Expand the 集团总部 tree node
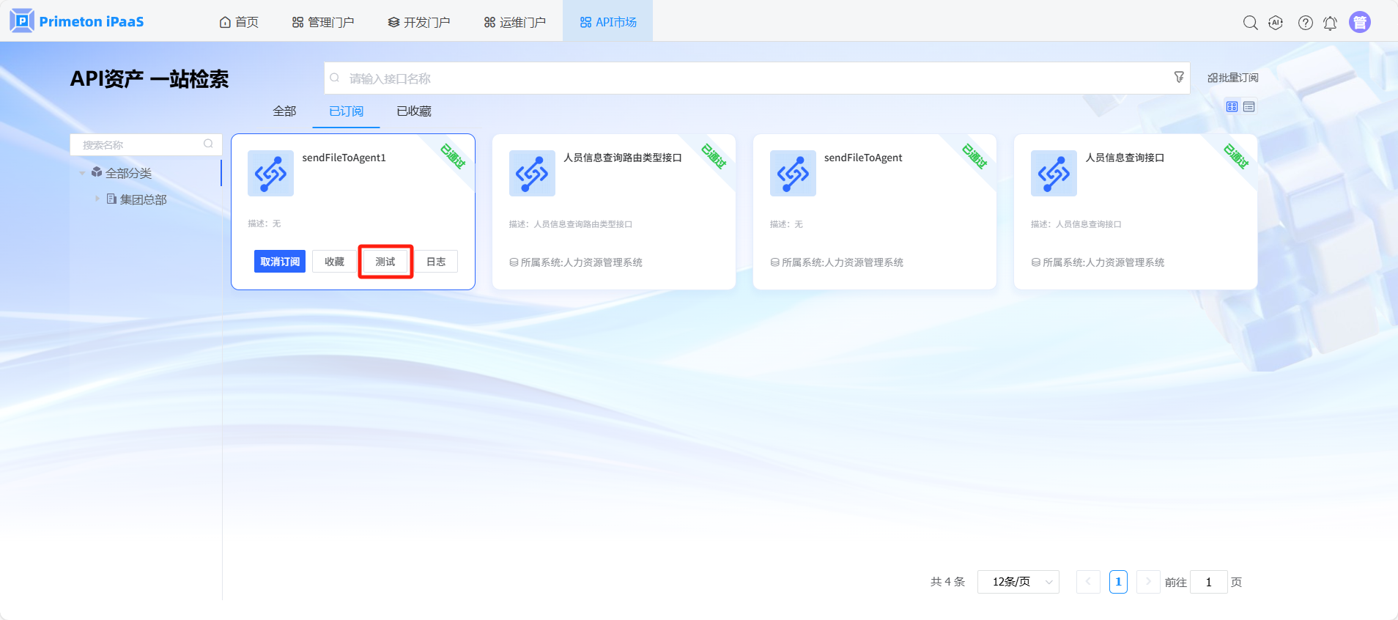1398x620 pixels. 97,199
